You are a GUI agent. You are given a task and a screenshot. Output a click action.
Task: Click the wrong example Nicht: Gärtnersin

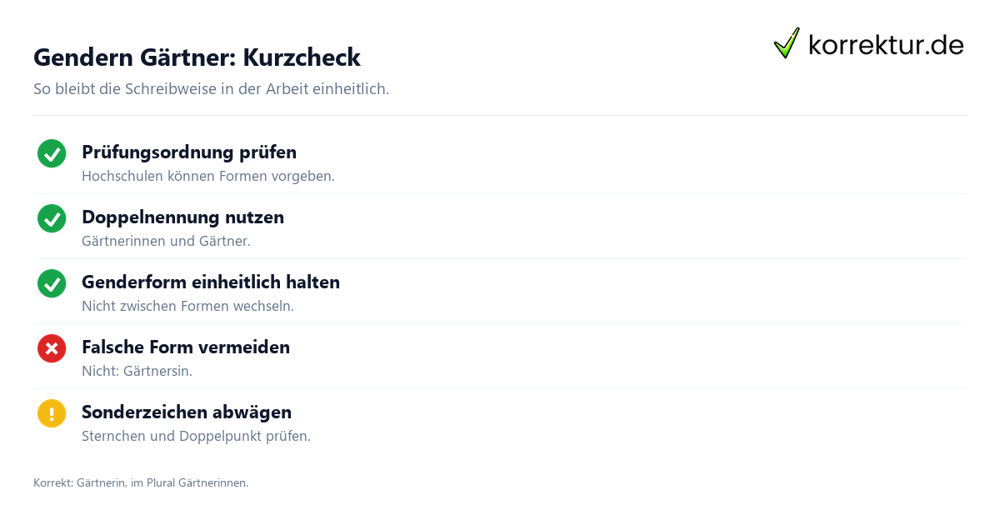pyautogui.click(x=137, y=372)
